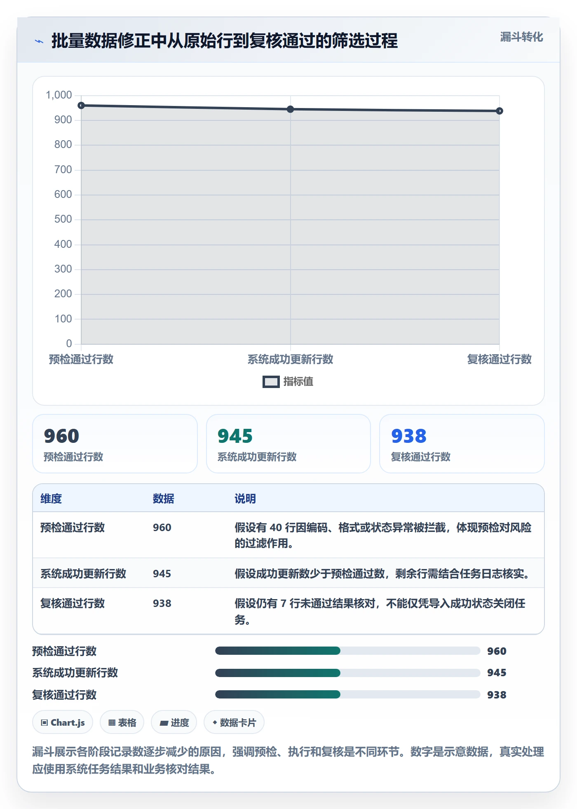Click the 945 value in the table
This screenshot has width=577, height=809.
click(162, 574)
